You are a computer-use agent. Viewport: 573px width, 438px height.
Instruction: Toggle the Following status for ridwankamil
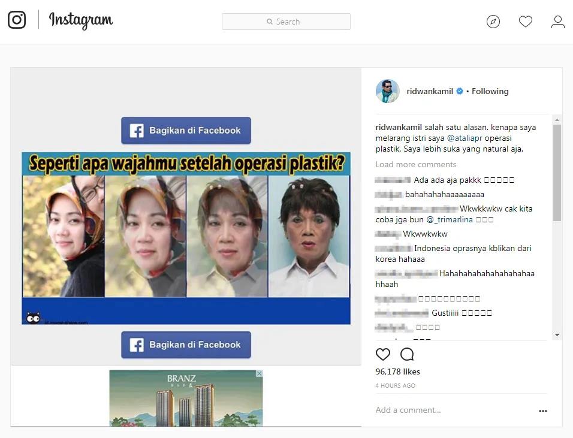(x=490, y=91)
